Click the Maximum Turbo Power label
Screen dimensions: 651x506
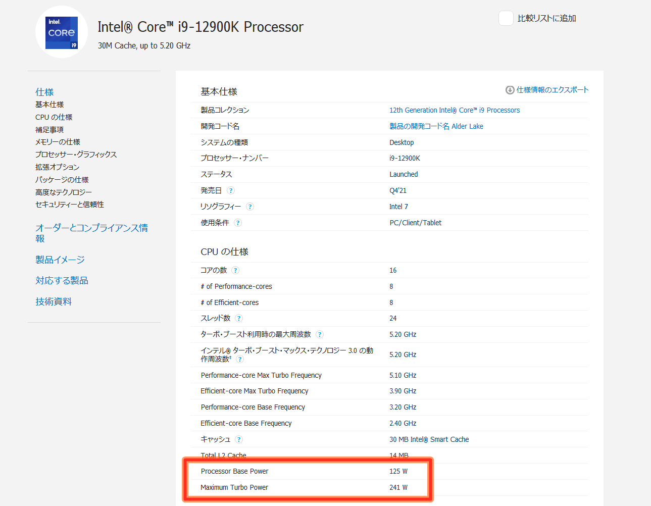click(234, 487)
